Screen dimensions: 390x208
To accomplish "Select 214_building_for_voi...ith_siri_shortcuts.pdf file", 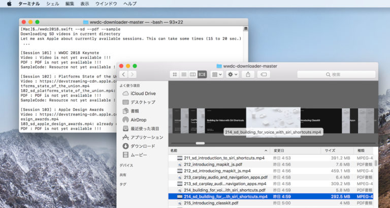I will point(271,190).
